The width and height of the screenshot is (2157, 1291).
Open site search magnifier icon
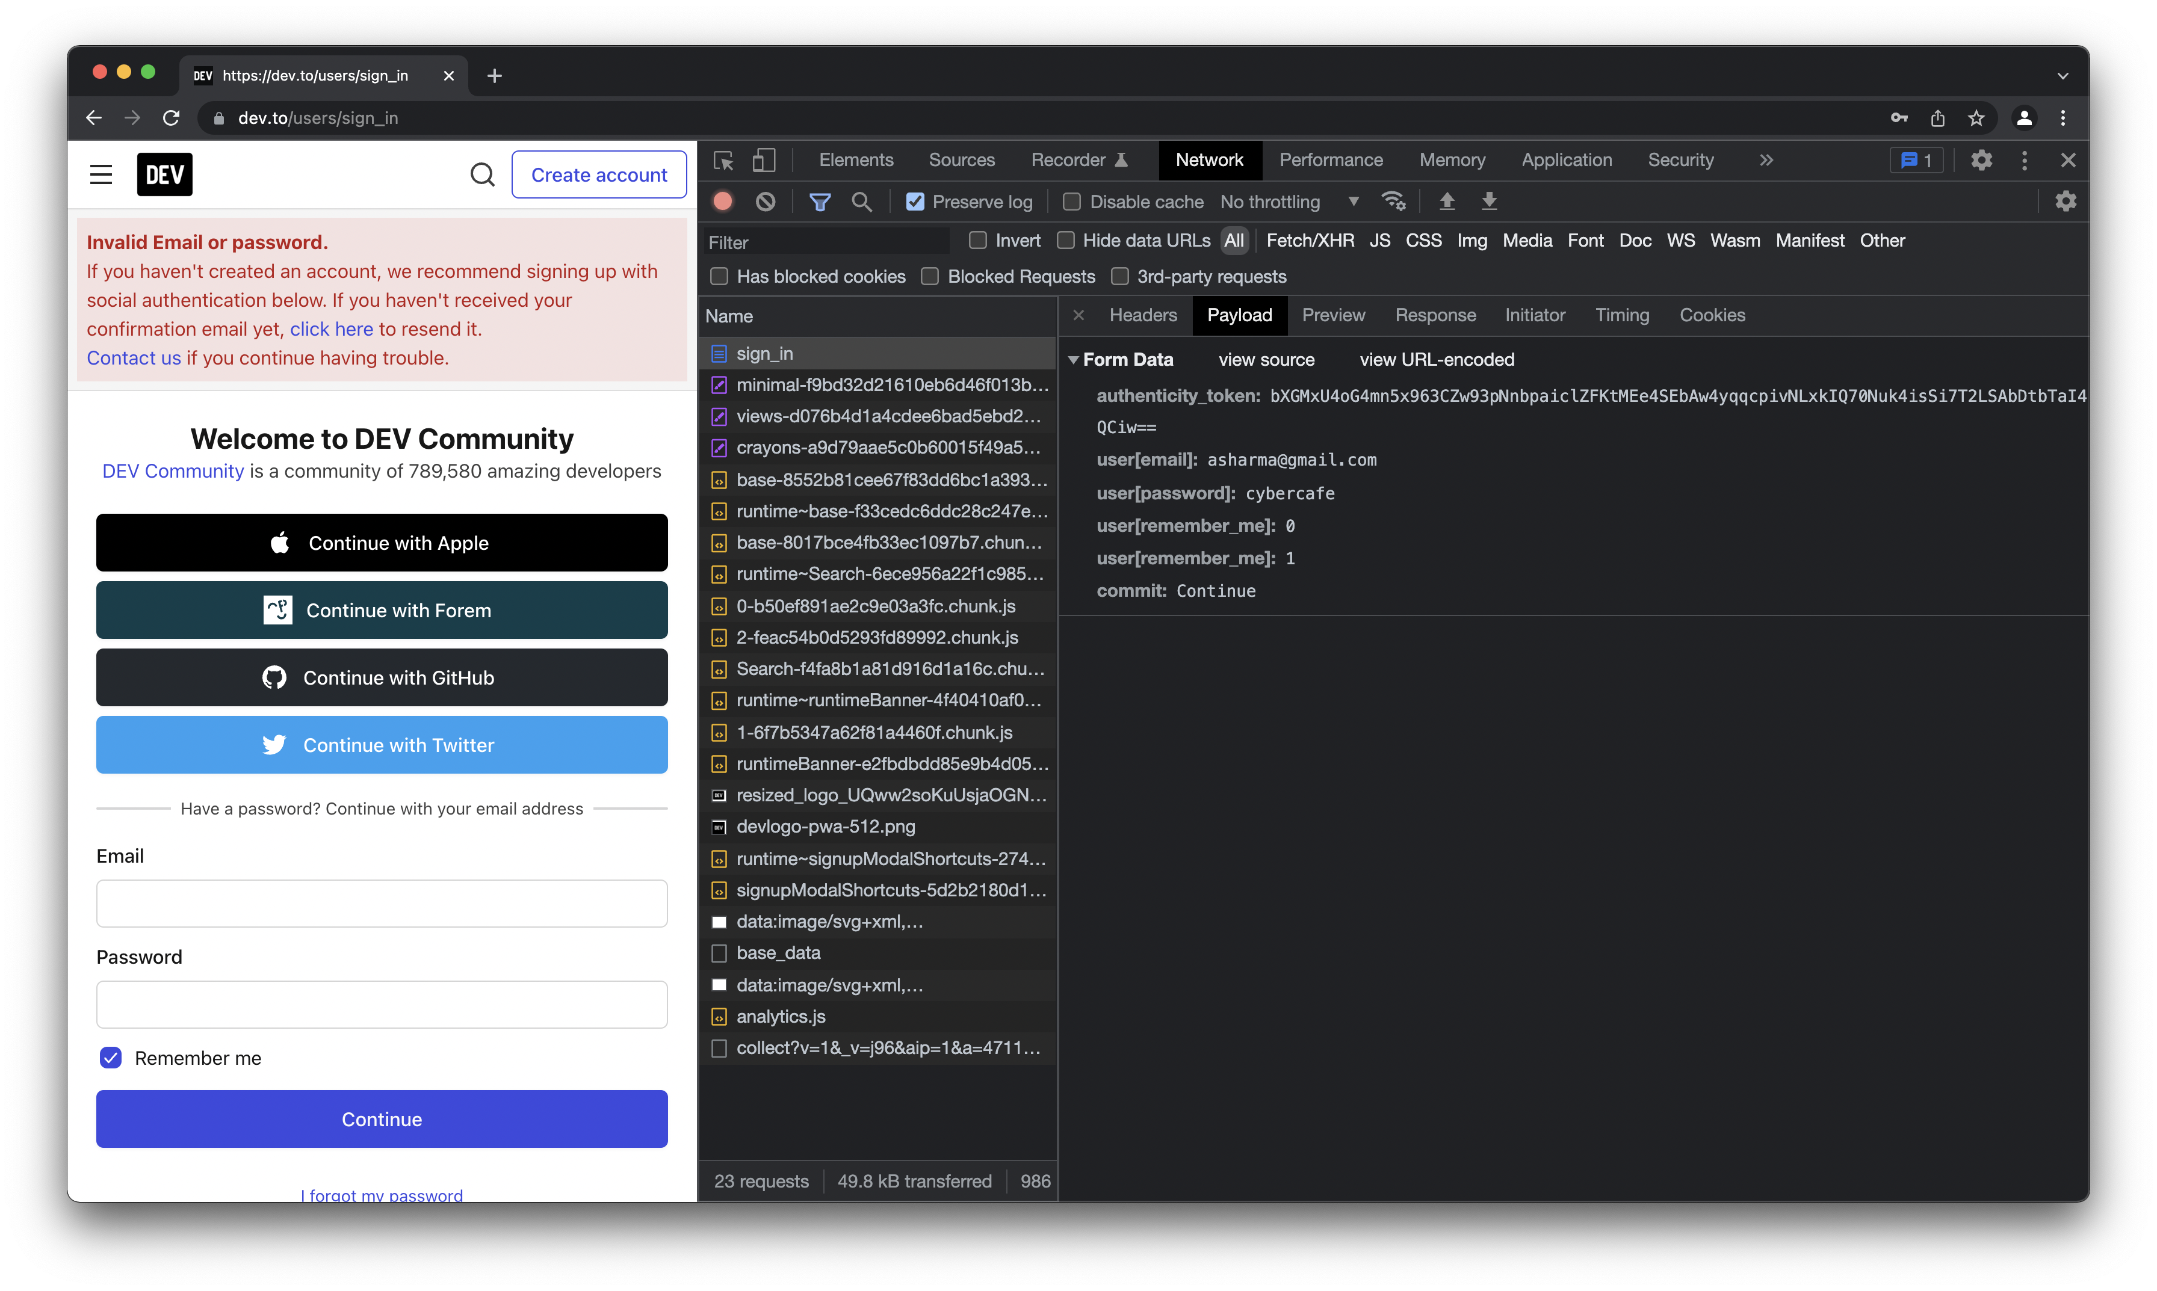point(482,175)
